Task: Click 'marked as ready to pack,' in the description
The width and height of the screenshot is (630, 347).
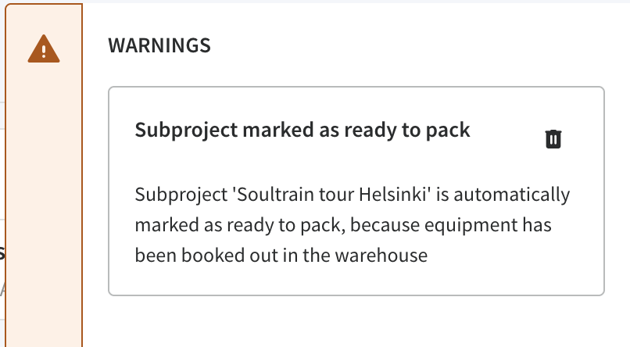Action: [240, 225]
